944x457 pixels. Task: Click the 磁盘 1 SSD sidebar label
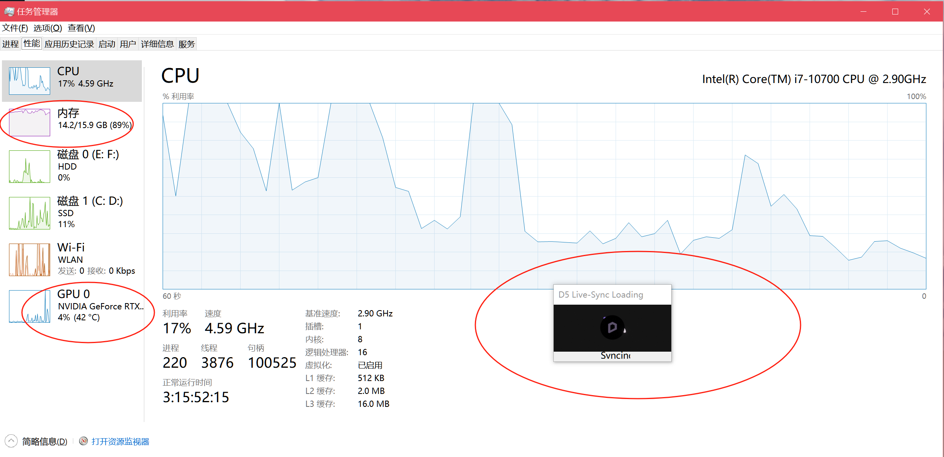pyautogui.click(x=90, y=212)
